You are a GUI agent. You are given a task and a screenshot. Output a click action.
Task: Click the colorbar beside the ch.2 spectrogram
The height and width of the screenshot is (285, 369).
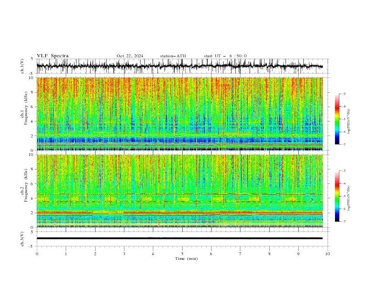click(x=337, y=196)
